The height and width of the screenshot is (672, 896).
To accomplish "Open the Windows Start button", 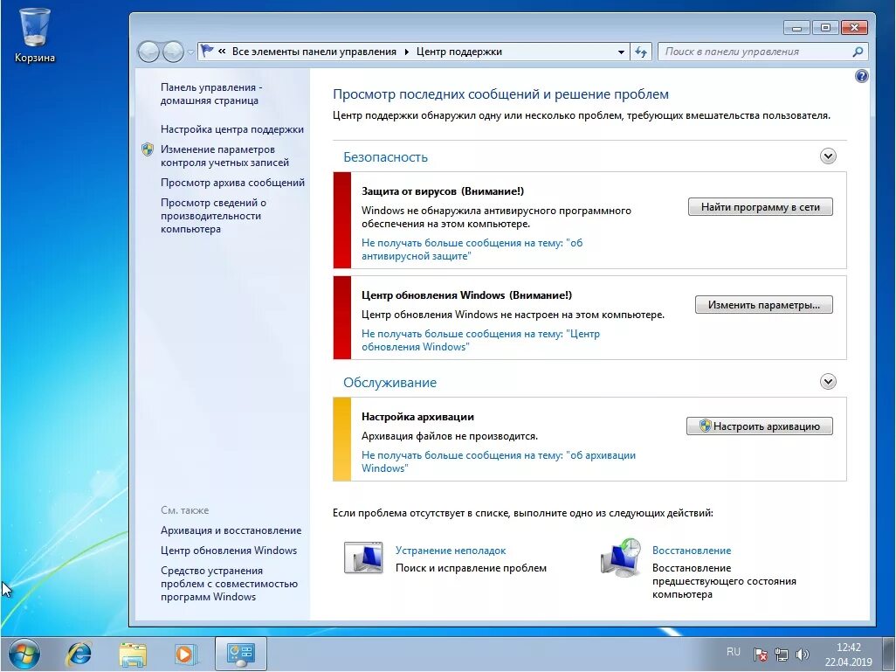I will (x=24, y=654).
